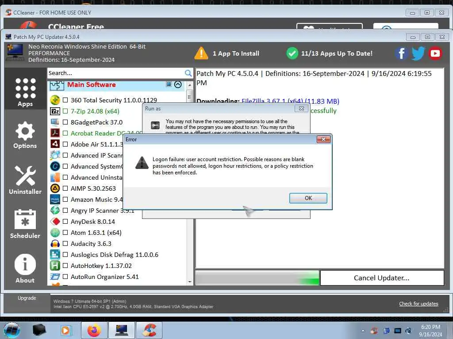This screenshot has width=453, height=339.
Task: Click the Advanced Uninstaller icon
Action: (x=55, y=177)
